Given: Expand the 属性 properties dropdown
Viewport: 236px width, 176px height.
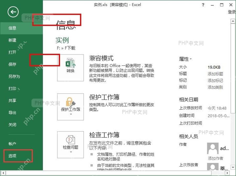Looking at the screenshot, I should (185, 59).
